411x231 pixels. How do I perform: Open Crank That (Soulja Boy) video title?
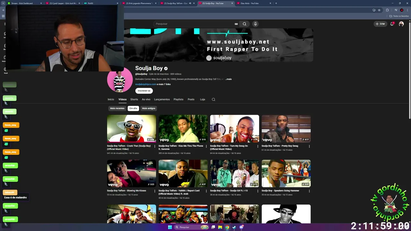pos(129,147)
